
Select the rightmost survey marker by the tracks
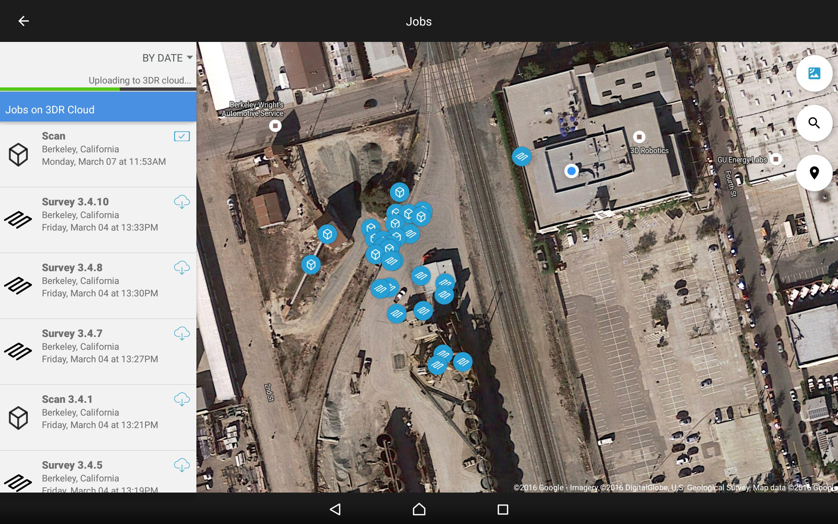[463, 362]
